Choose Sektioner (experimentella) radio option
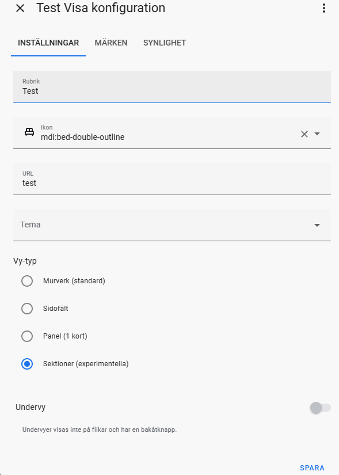The image size is (339, 475). pyautogui.click(x=27, y=363)
